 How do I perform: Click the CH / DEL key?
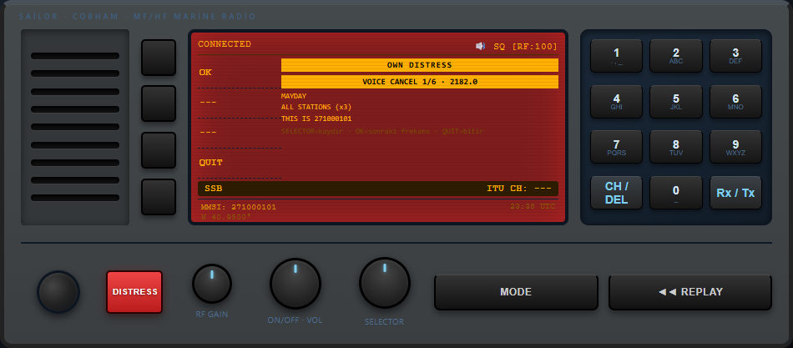click(616, 193)
